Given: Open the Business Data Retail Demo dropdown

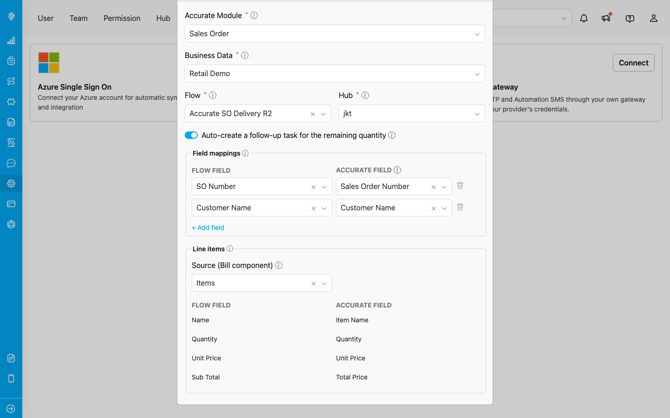Looking at the screenshot, I should (335, 73).
